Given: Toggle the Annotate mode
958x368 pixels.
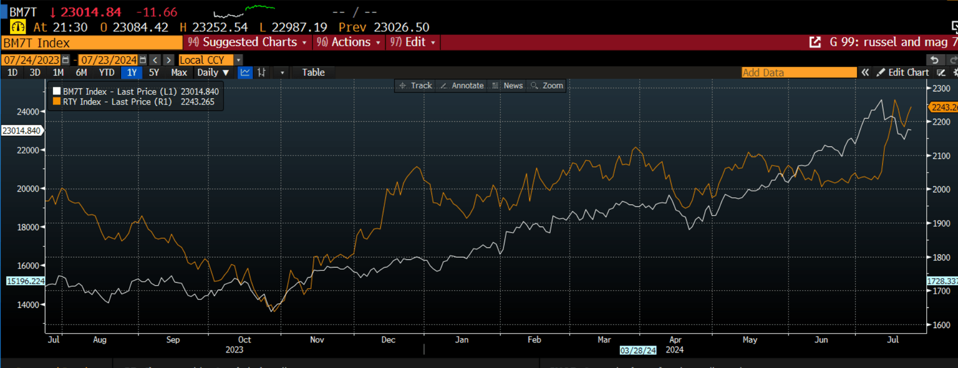Looking at the screenshot, I should tap(462, 85).
